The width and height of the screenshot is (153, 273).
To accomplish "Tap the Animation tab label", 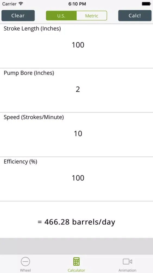I will click(127, 270).
